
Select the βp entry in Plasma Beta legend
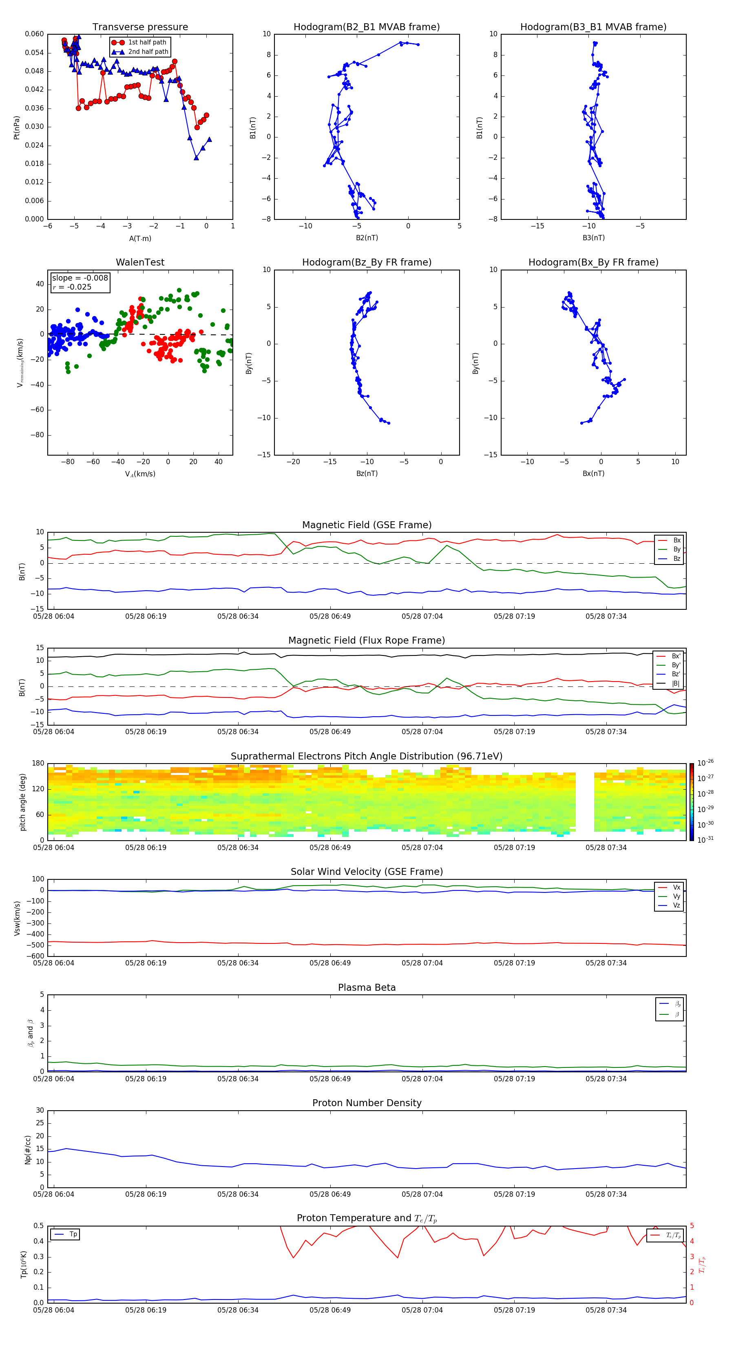coord(670,1004)
